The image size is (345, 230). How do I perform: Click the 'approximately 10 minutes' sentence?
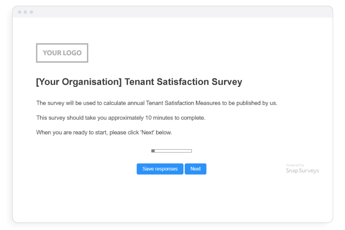(121, 118)
